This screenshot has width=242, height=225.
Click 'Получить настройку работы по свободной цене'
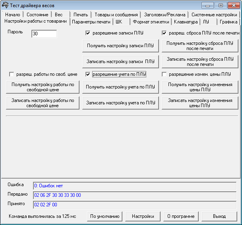(x=43, y=87)
